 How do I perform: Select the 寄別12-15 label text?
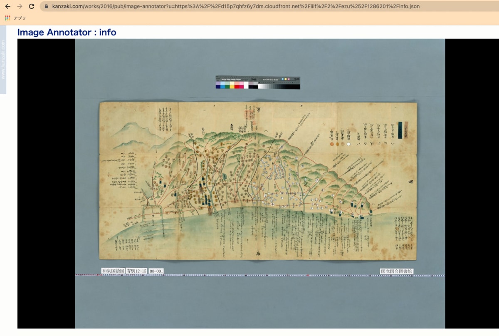click(137, 271)
